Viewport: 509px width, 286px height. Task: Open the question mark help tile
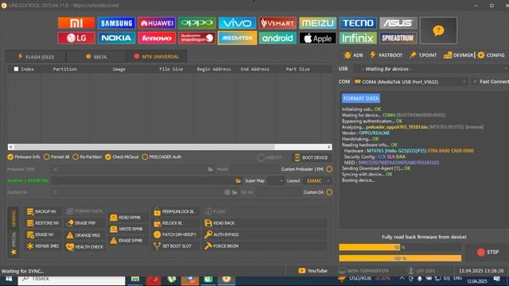(438, 30)
